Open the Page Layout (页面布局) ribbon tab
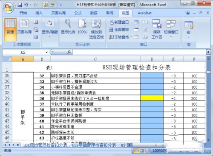213x156 pixels. point(58,13)
